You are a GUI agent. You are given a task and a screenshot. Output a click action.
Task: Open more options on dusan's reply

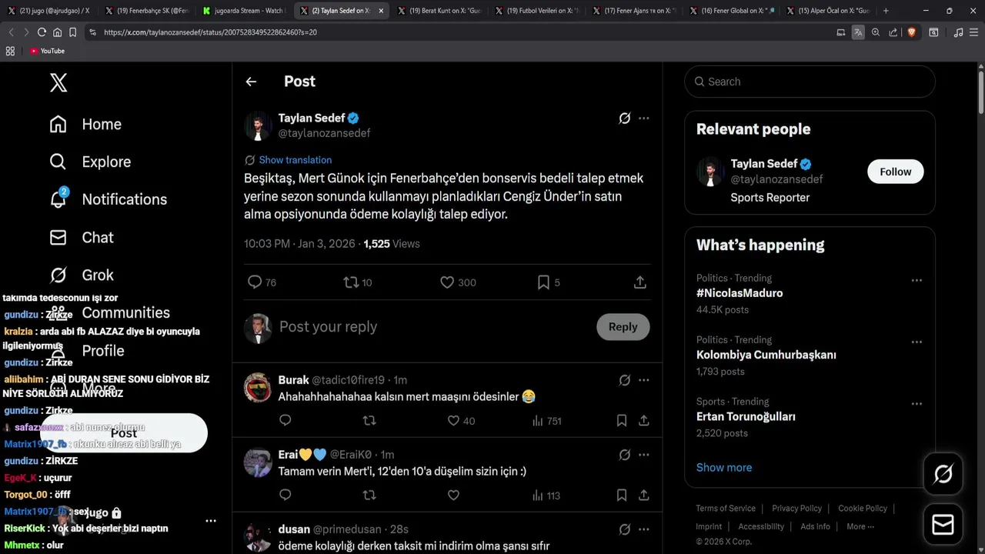644,529
